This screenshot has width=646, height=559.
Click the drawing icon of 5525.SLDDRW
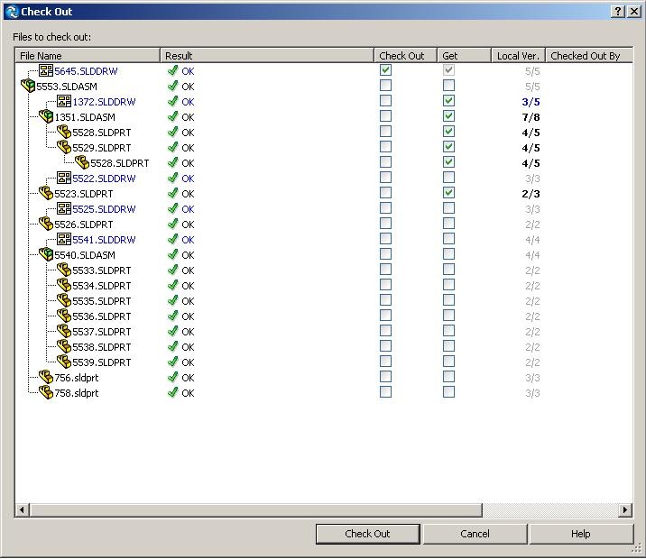click(64, 208)
